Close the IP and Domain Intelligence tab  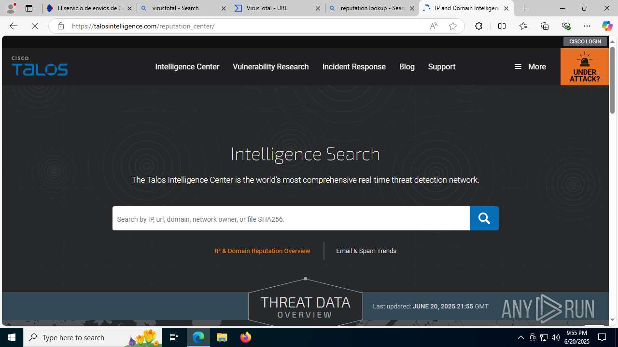point(506,8)
